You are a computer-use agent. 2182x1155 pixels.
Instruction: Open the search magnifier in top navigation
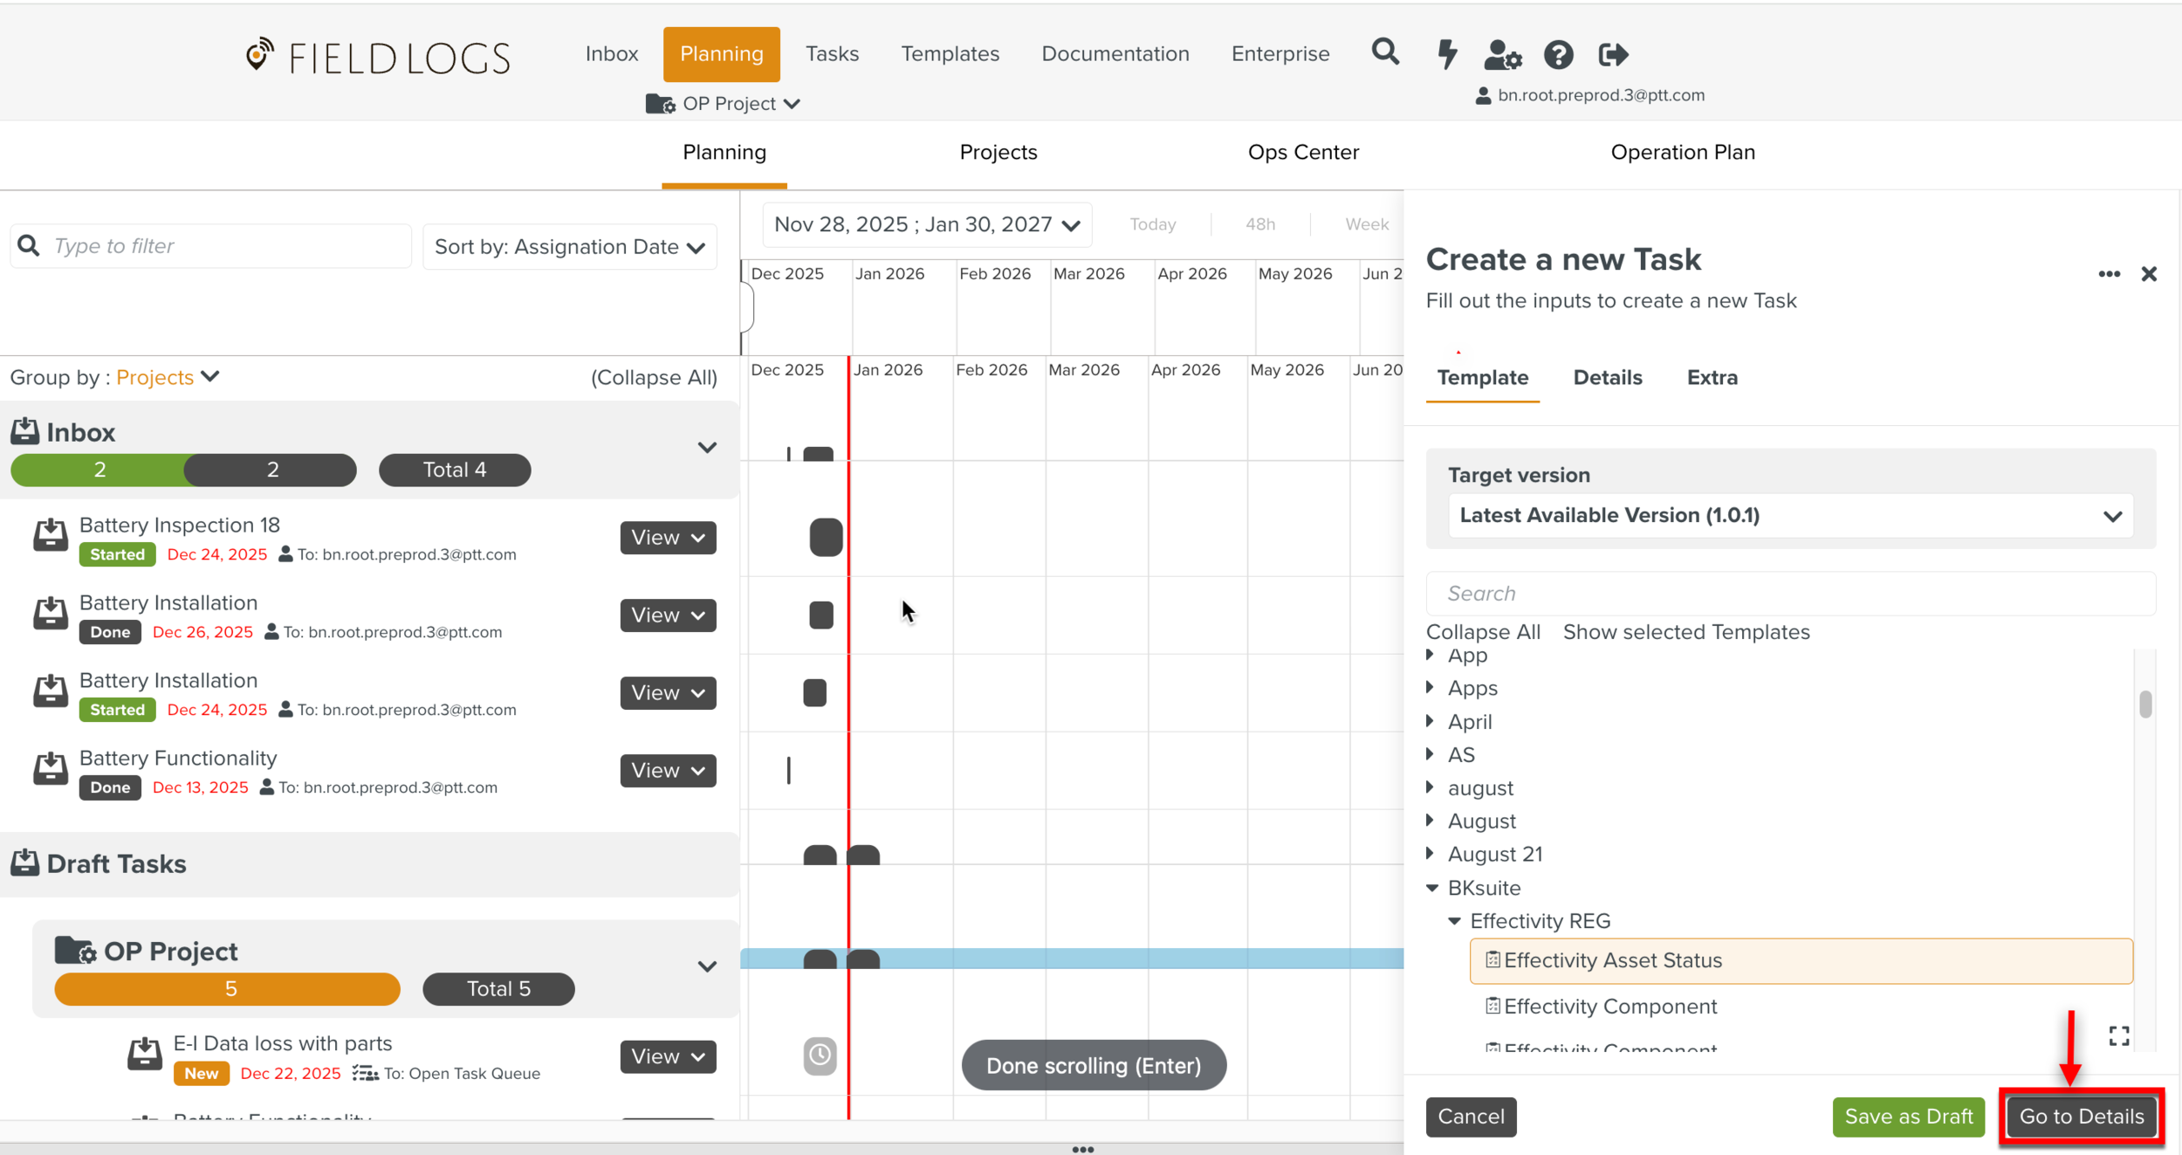1384,53
